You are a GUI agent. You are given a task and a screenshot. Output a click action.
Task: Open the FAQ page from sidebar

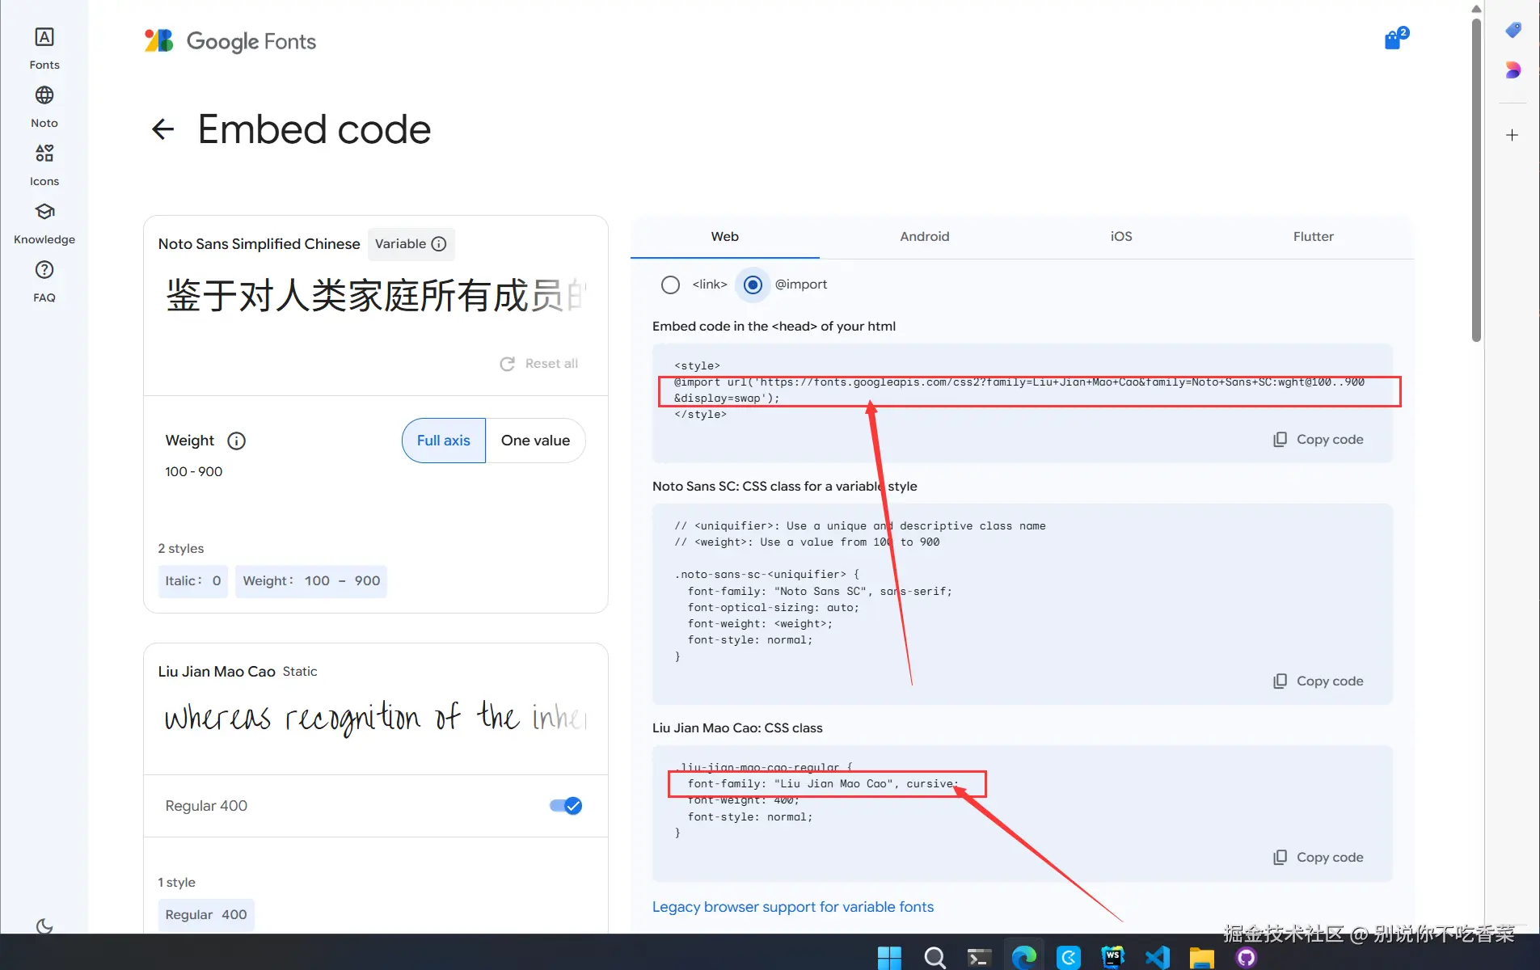44,280
